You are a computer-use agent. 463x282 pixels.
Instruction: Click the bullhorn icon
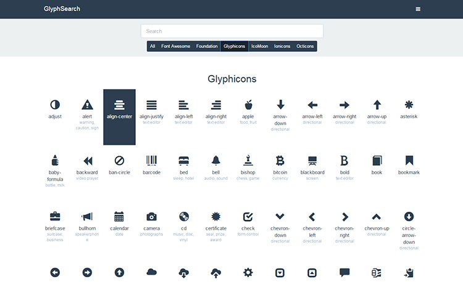(x=87, y=217)
